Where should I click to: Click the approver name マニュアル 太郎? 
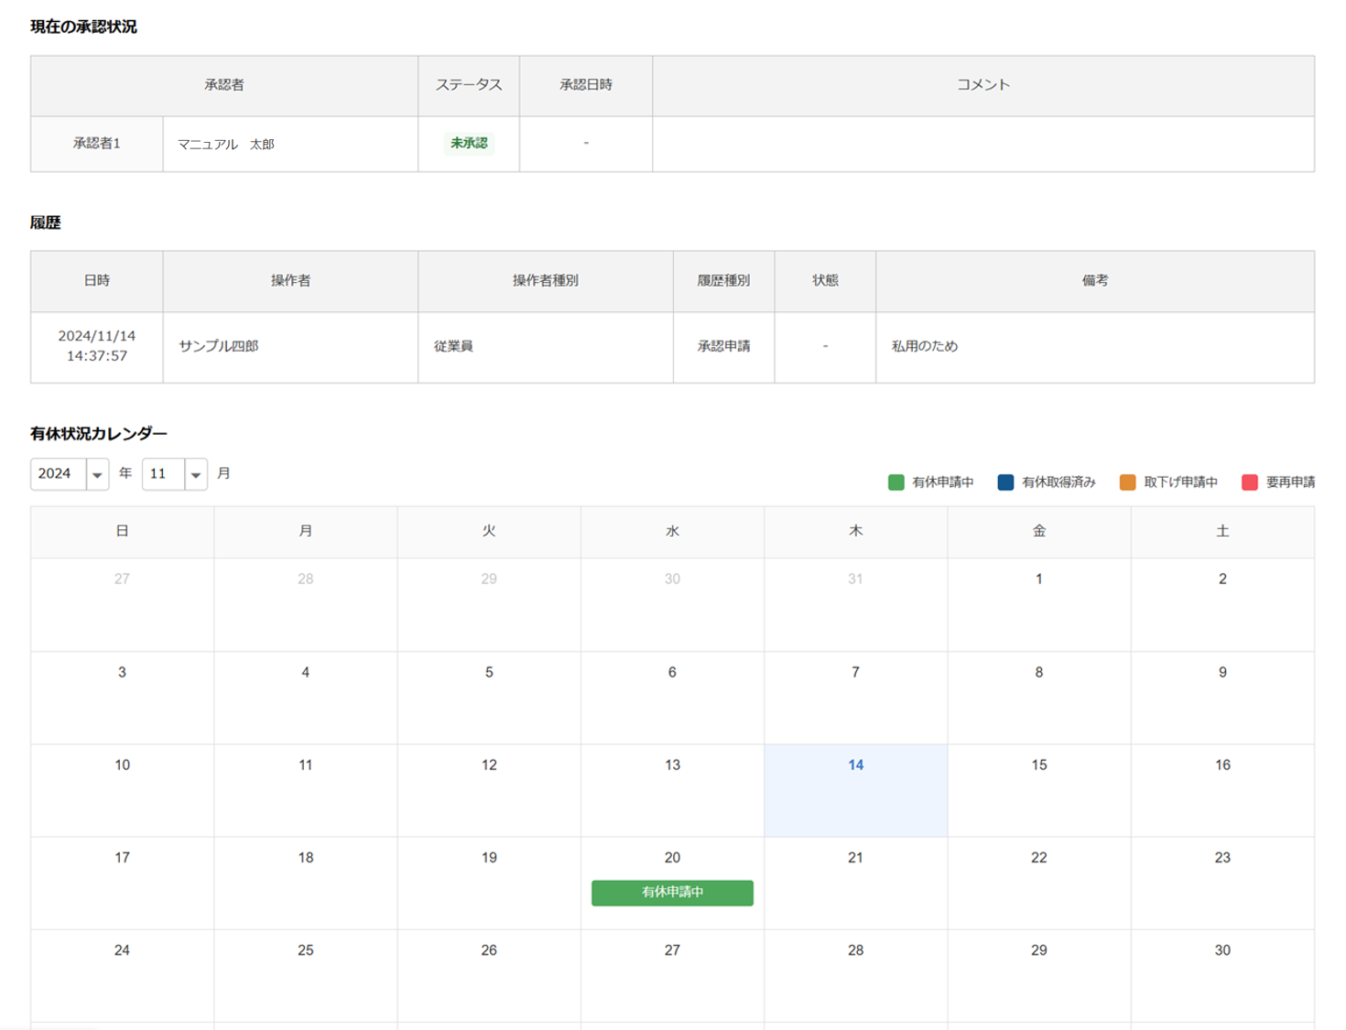click(x=226, y=145)
